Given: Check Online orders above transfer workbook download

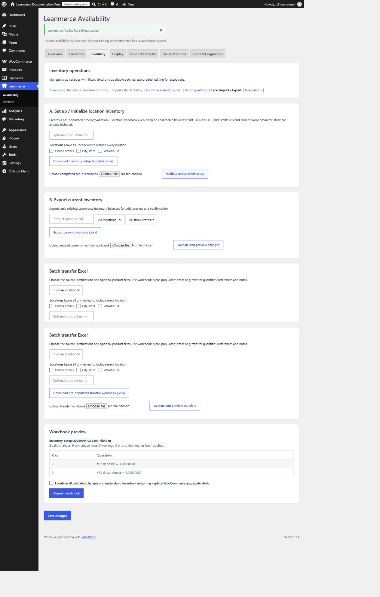Looking at the screenshot, I should coord(51,370).
